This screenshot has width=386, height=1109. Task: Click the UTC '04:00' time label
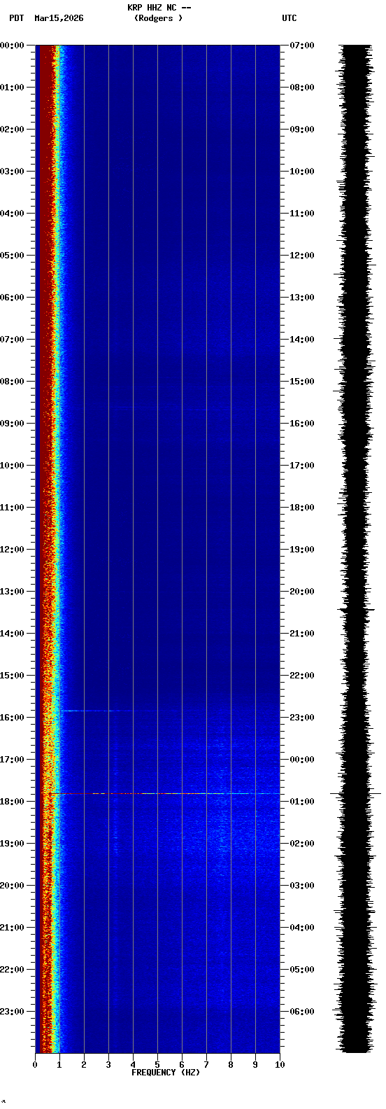301,928
